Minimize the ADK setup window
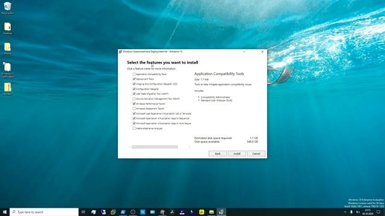 coord(244,52)
